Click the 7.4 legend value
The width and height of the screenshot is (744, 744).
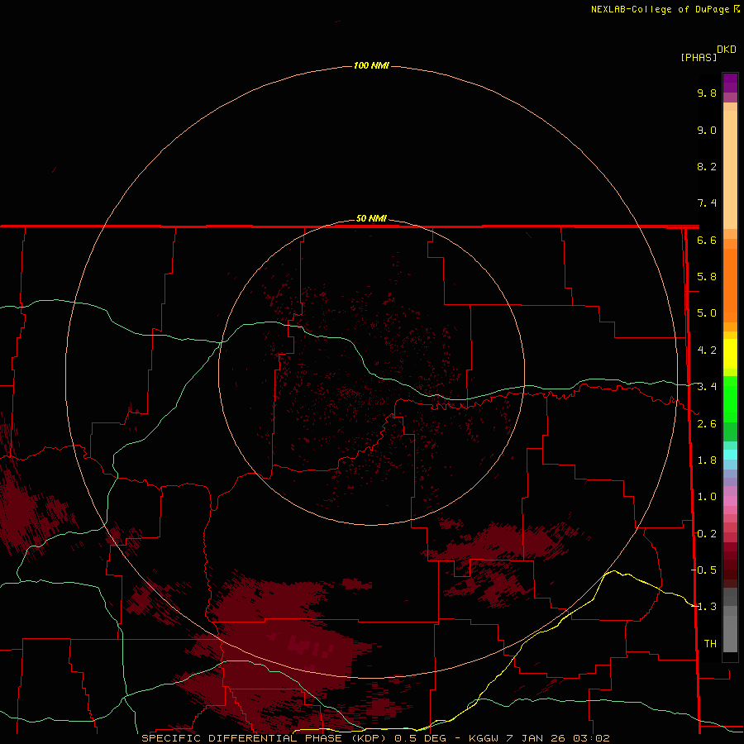tap(707, 203)
